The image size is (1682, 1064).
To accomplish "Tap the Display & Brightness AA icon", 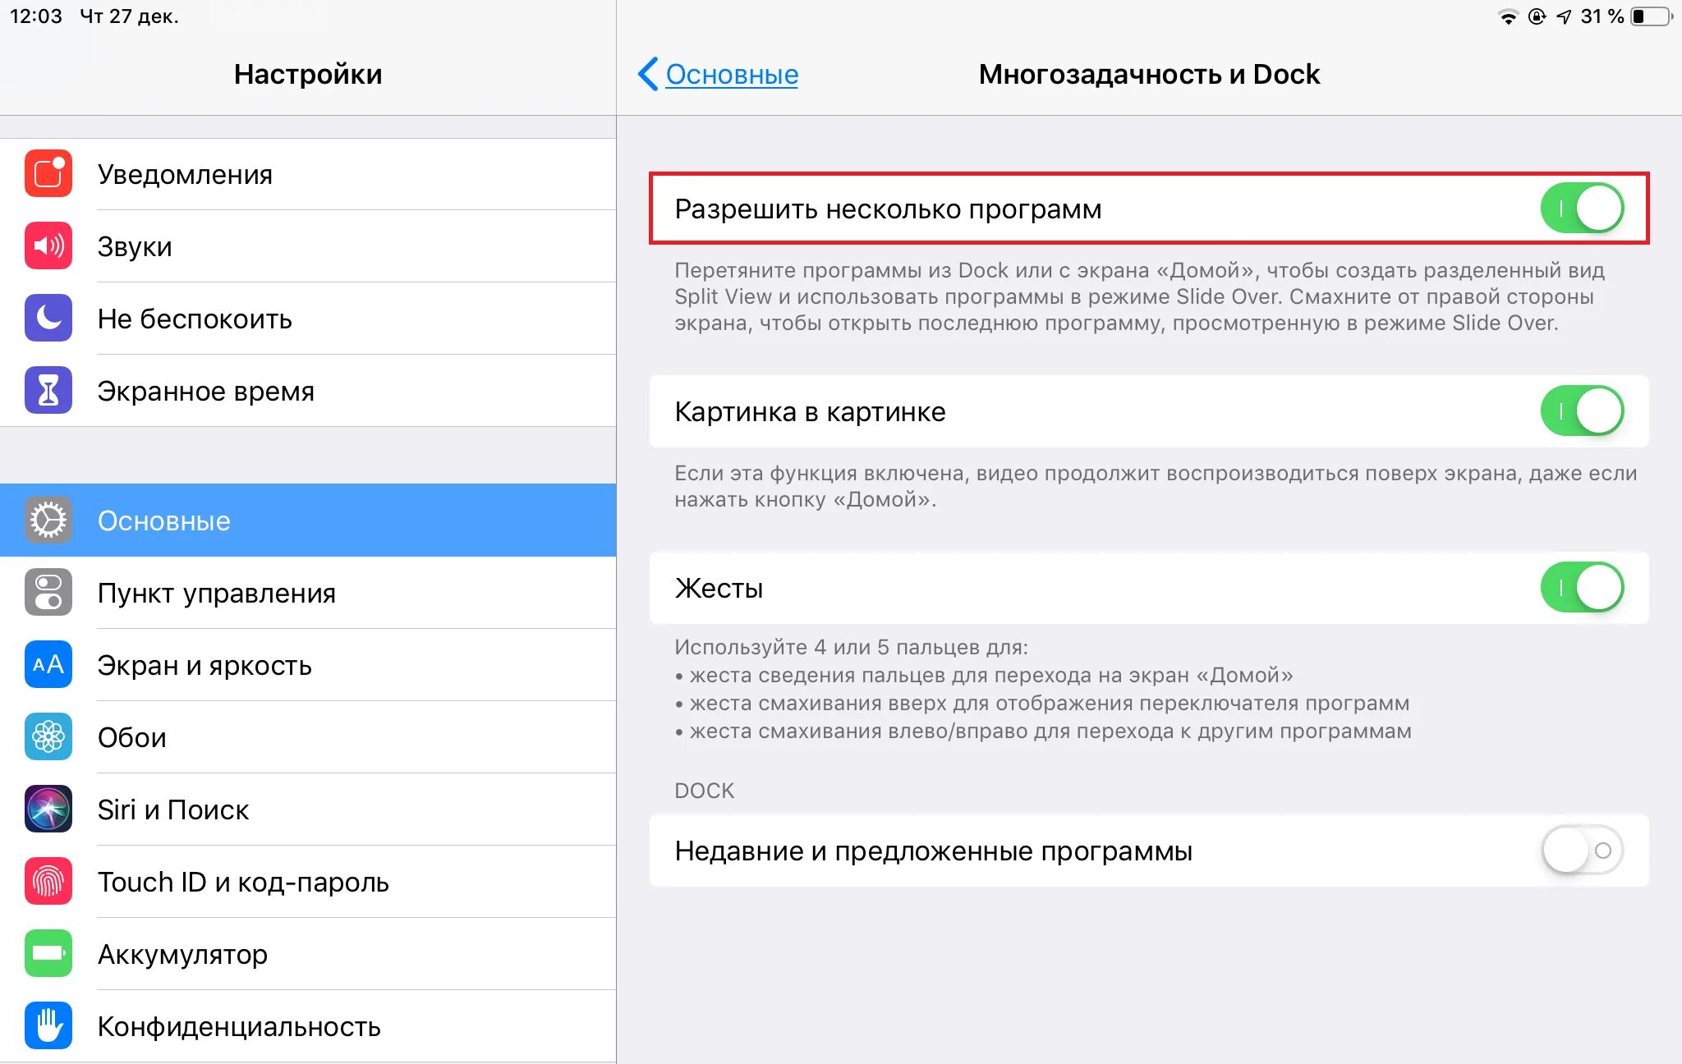I will (x=48, y=664).
